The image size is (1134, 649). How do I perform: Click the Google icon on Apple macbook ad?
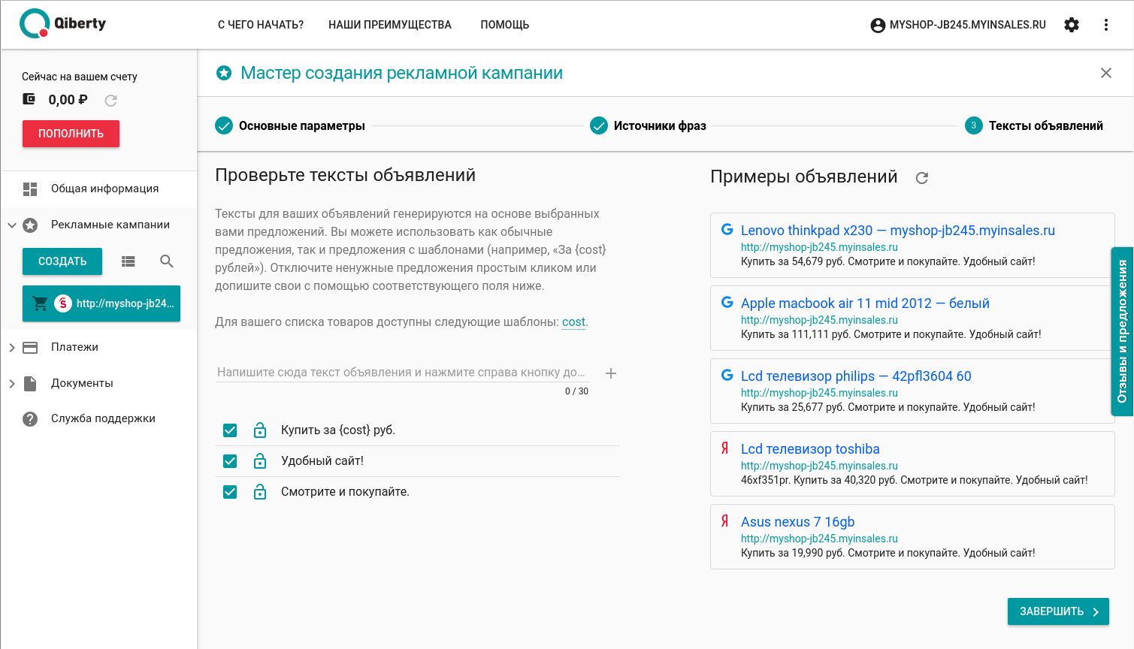click(x=727, y=303)
